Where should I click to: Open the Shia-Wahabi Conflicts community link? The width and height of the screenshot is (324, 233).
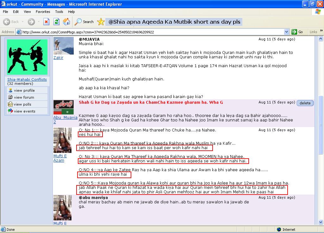tap(27, 79)
